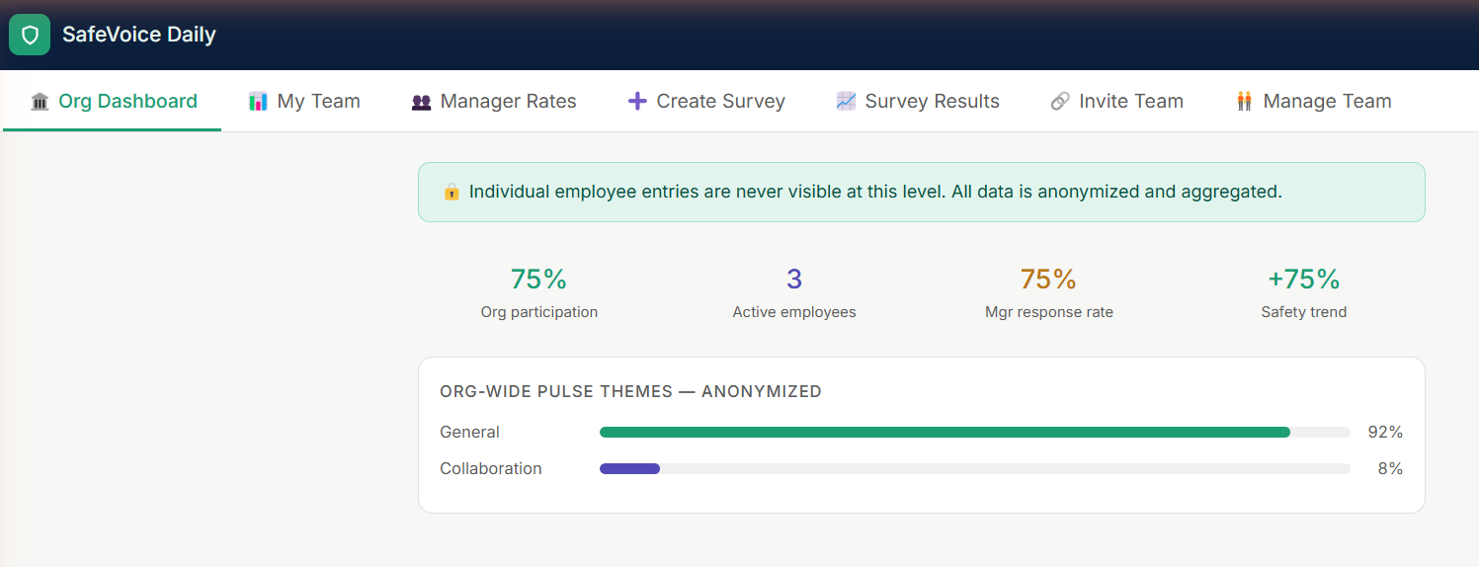Click the Collaboration theme progress bar
This screenshot has width=1479, height=567.
pos(975,468)
